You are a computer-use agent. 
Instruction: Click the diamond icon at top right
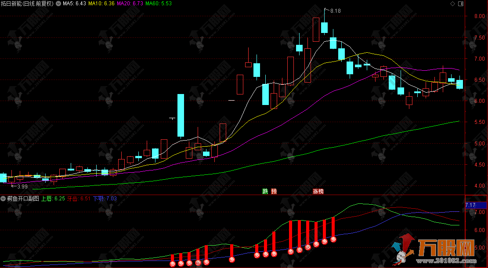[452, 4]
